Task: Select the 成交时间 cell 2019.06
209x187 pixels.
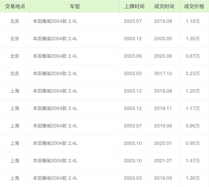Action: pyautogui.click(x=163, y=126)
